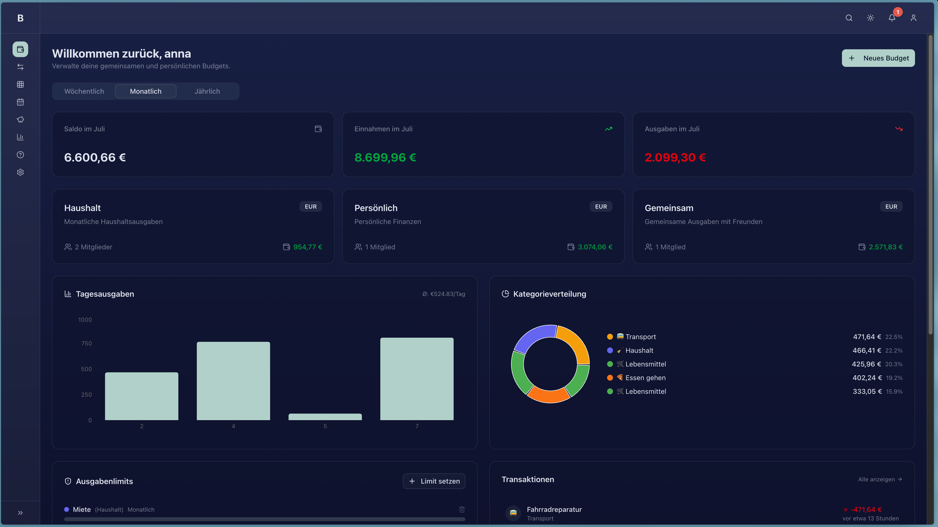Click the orange Essen gehen donut segment
The width and height of the screenshot is (938, 527).
548,396
